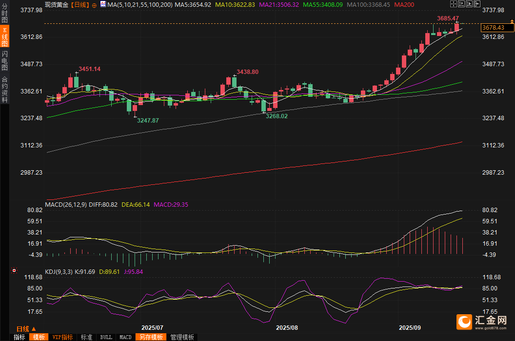
Task: Select the BULL template
Action: tap(106, 337)
